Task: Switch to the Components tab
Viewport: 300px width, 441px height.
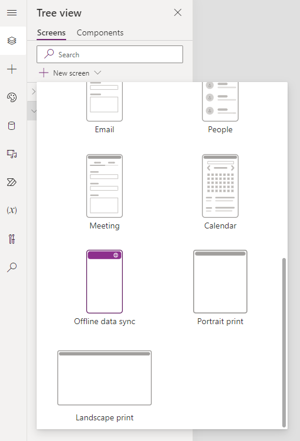Action: click(x=100, y=32)
